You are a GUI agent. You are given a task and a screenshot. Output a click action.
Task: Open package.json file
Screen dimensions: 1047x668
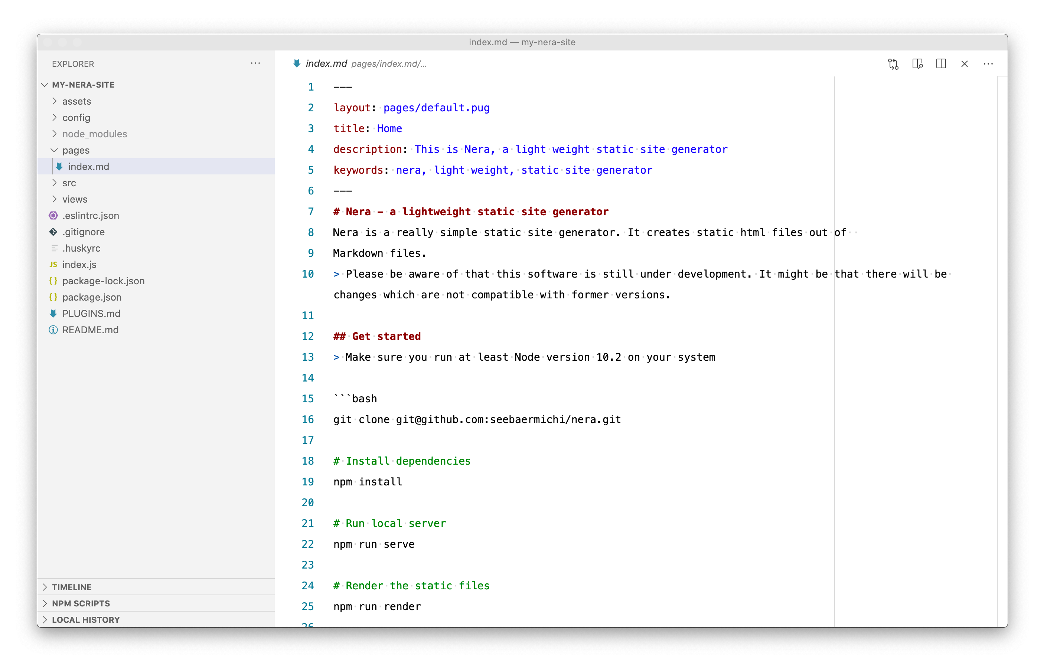pos(156,297)
